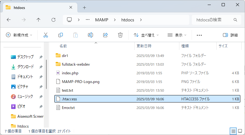Unpin ビデオ using its pin icon
The height and width of the screenshot is (135, 245).
pyautogui.click(x=41, y=107)
